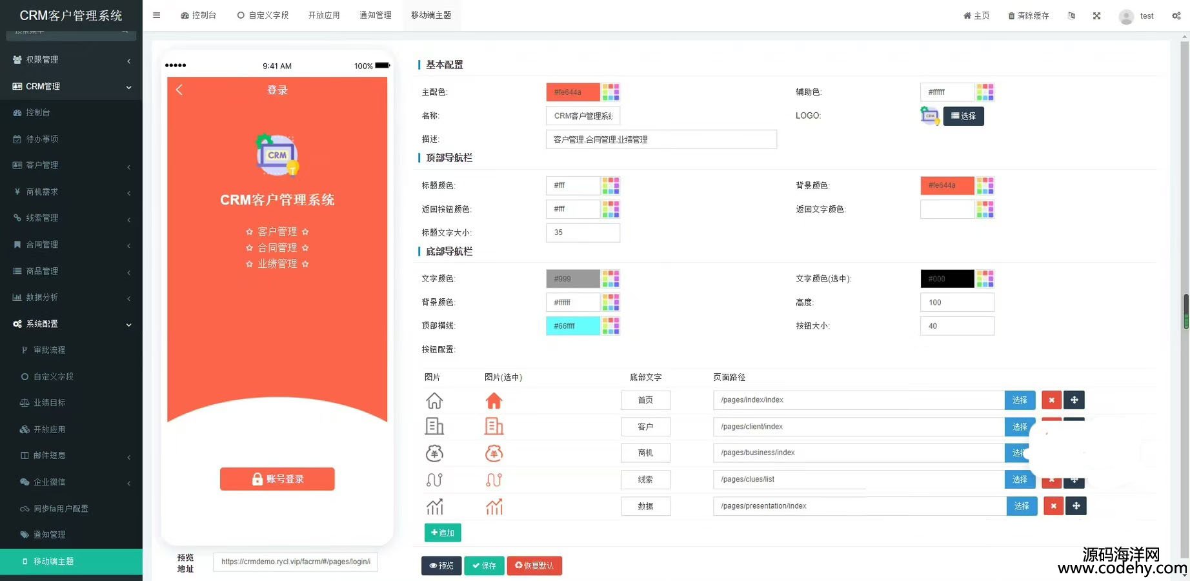Click the red 恢复默认 button
This screenshot has height=581, width=1190.
pos(534,566)
